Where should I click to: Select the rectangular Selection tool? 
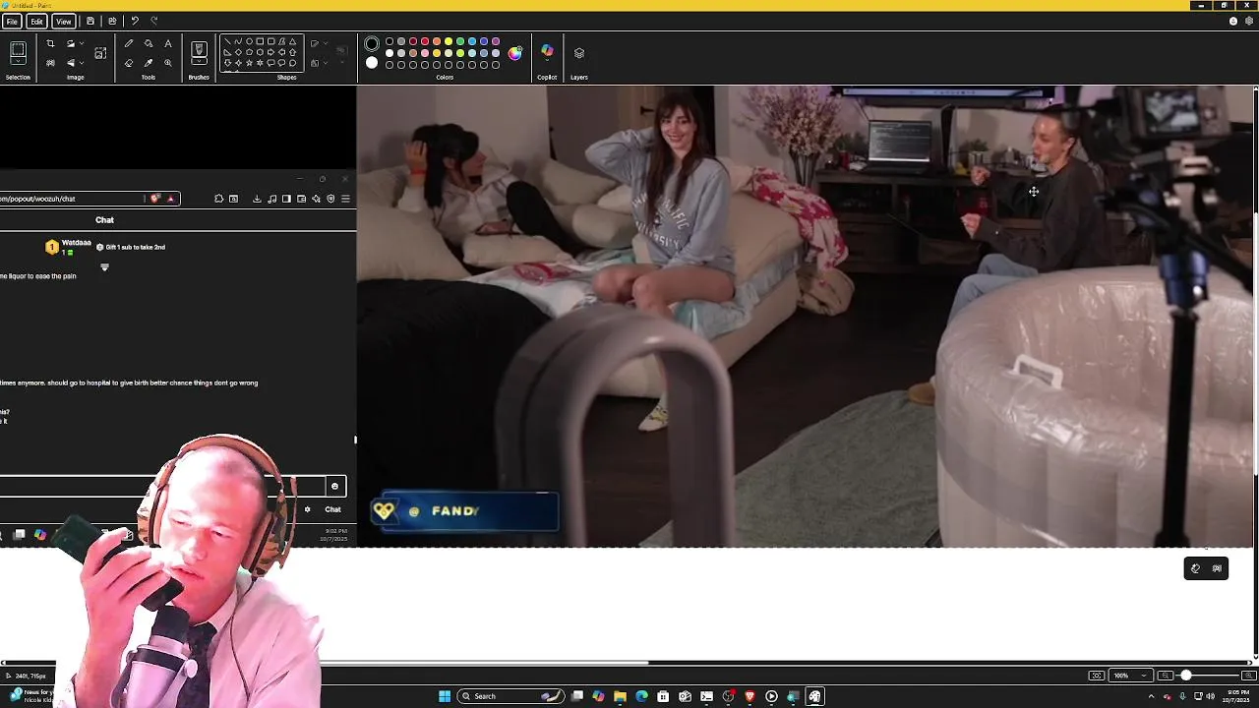[x=18, y=48]
